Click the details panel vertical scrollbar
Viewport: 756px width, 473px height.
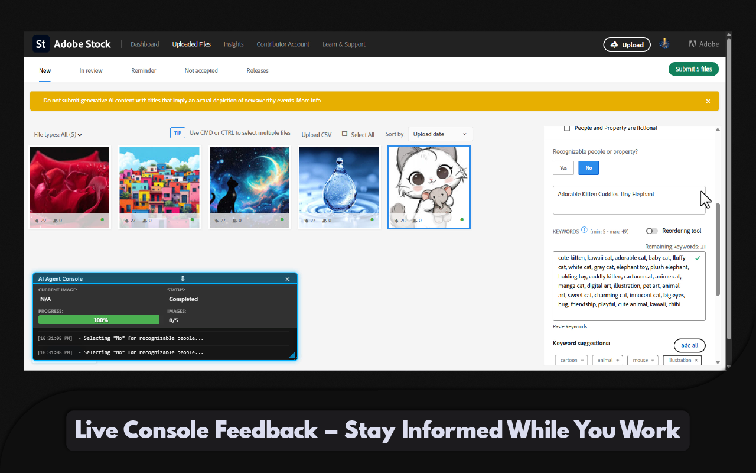(x=718, y=248)
